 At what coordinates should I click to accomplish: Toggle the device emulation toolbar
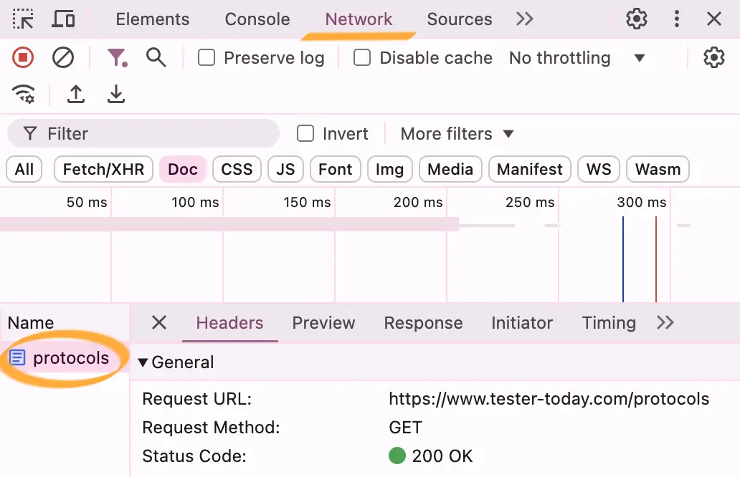(63, 19)
